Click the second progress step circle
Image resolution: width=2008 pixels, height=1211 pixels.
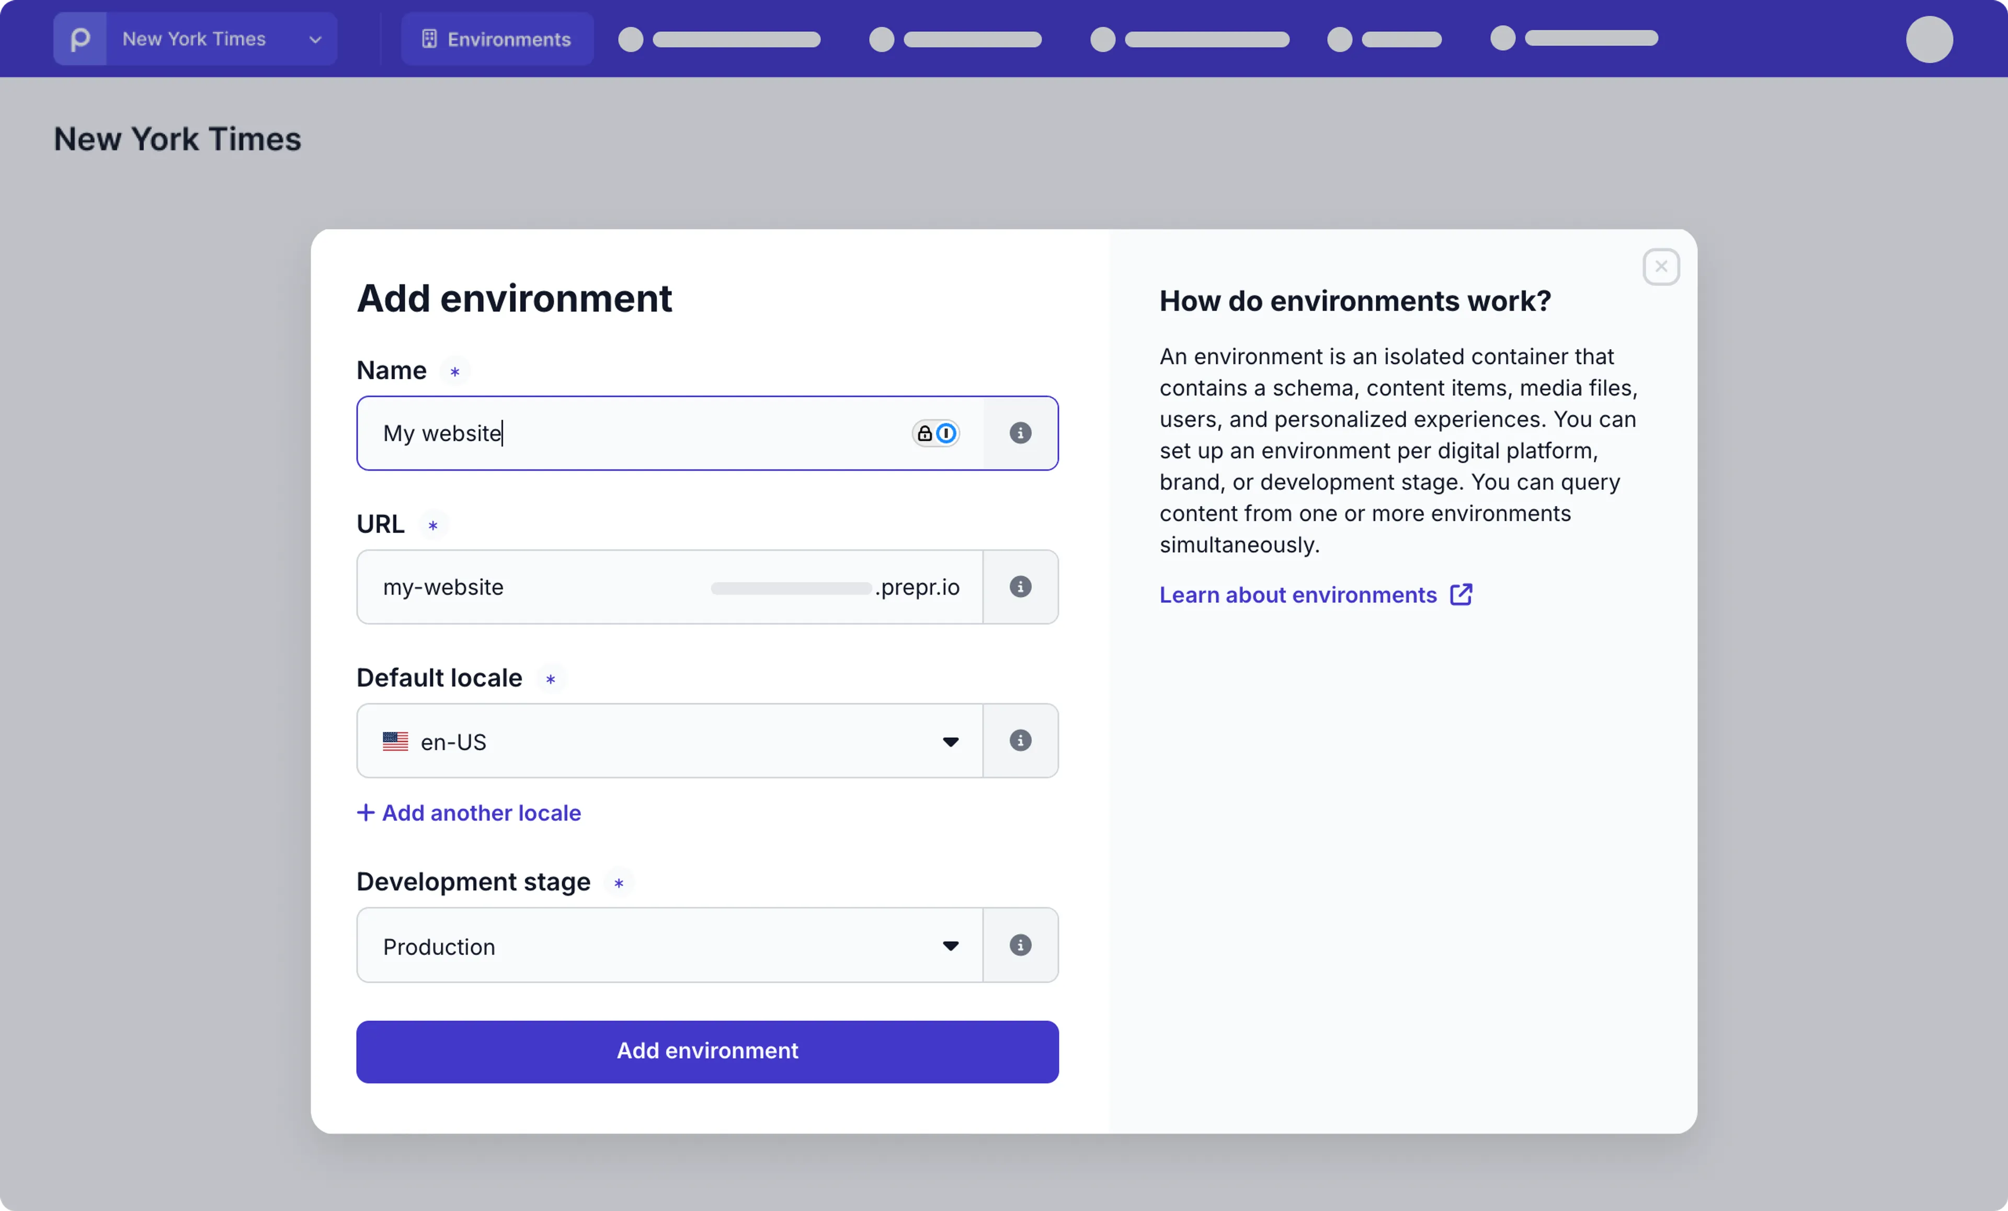pyautogui.click(x=880, y=39)
